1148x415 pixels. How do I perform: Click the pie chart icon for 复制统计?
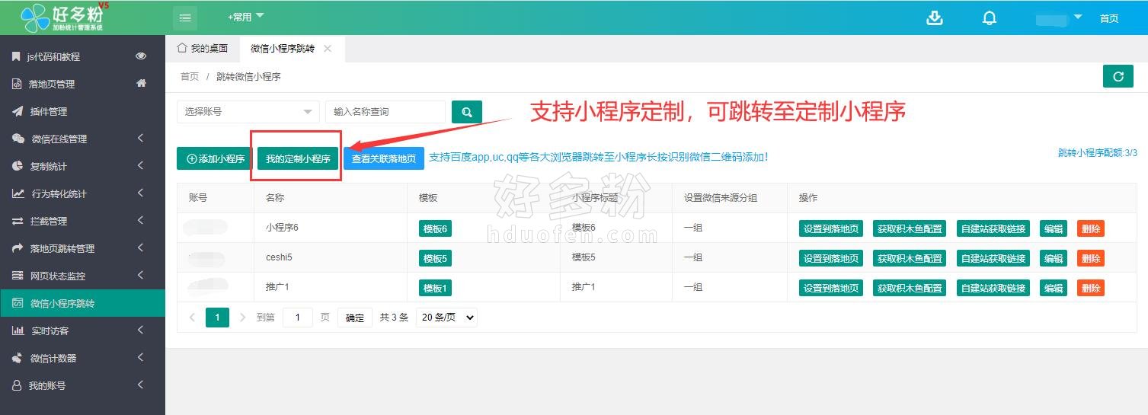(x=18, y=166)
